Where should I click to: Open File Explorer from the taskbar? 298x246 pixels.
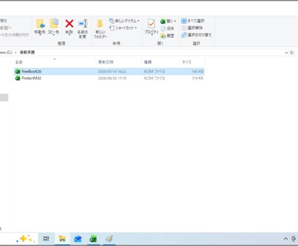tap(62, 239)
